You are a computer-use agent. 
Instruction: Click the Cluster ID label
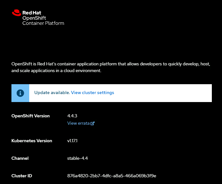(x=22, y=176)
